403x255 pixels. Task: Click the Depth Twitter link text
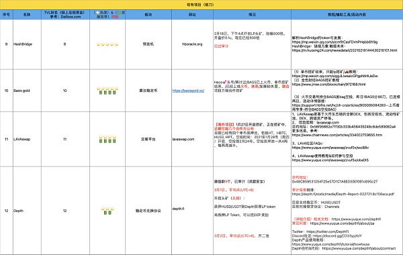pyautogui.click(x=328, y=232)
